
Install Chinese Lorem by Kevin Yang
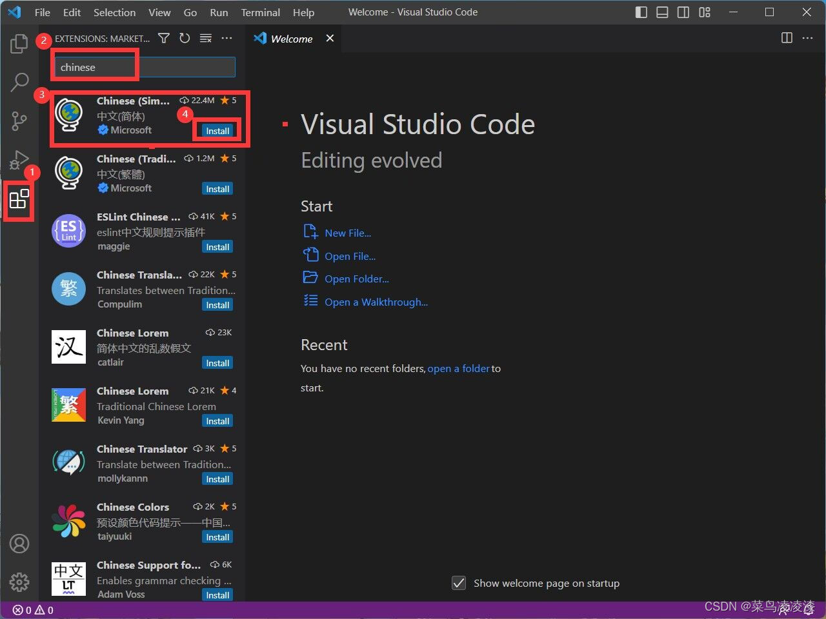(x=217, y=421)
